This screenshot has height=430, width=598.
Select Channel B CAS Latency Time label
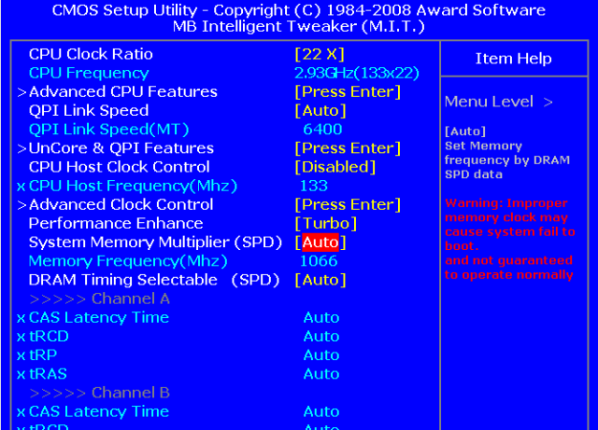point(99,411)
